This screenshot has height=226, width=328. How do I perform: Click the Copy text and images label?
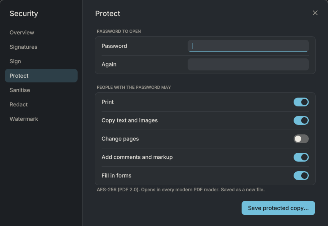[130, 120]
